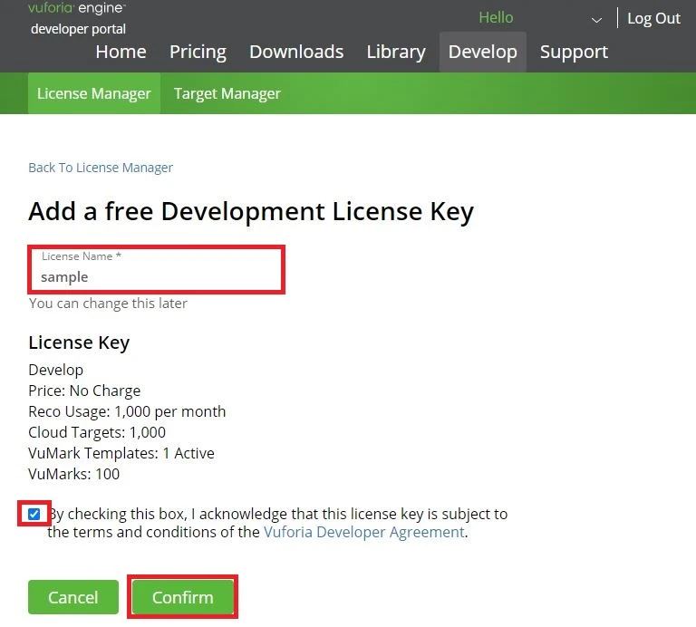Switch to the License Manager tab
Screen dimensions: 696x627
94,93
